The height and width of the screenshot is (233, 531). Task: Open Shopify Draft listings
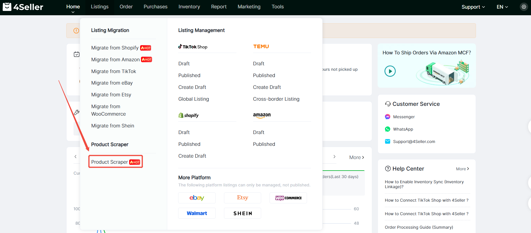(184, 132)
